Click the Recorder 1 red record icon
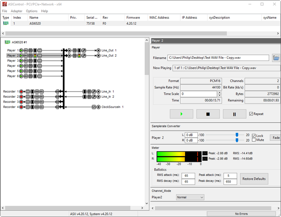 click(21, 91)
